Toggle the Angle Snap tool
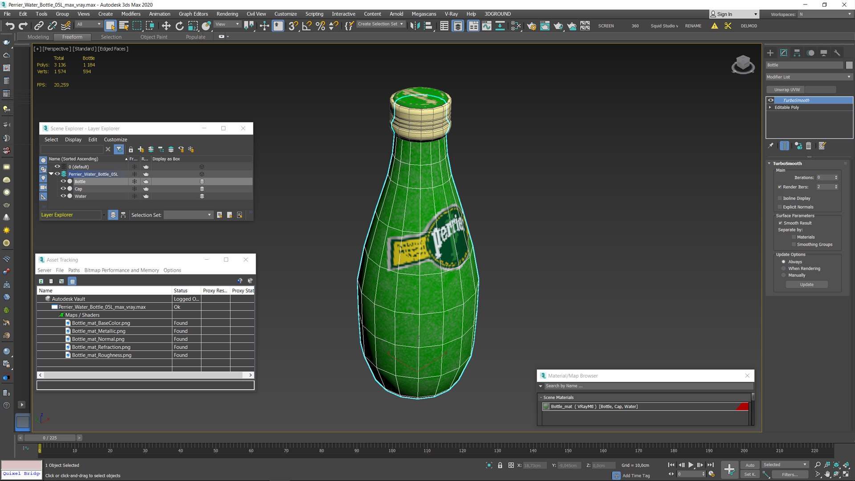Image resolution: width=855 pixels, height=481 pixels. (x=306, y=26)
